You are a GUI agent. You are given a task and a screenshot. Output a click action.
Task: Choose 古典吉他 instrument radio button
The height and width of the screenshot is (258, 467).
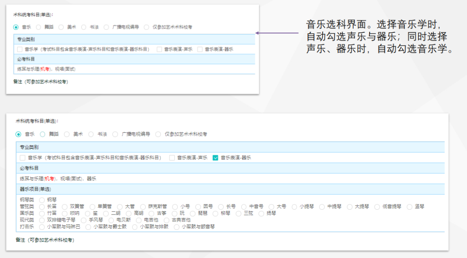(x=166, y=220)
